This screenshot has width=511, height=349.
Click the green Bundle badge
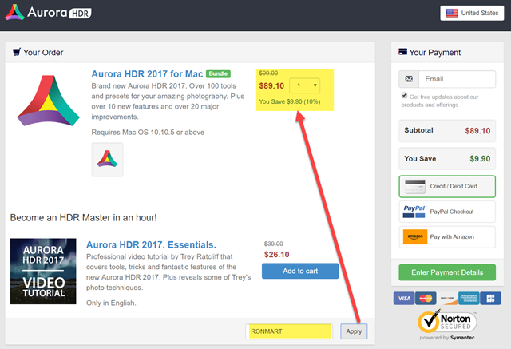[218, 74]
